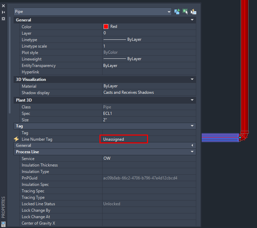Expand the collapsed General section below Tag

coord(192,145)
